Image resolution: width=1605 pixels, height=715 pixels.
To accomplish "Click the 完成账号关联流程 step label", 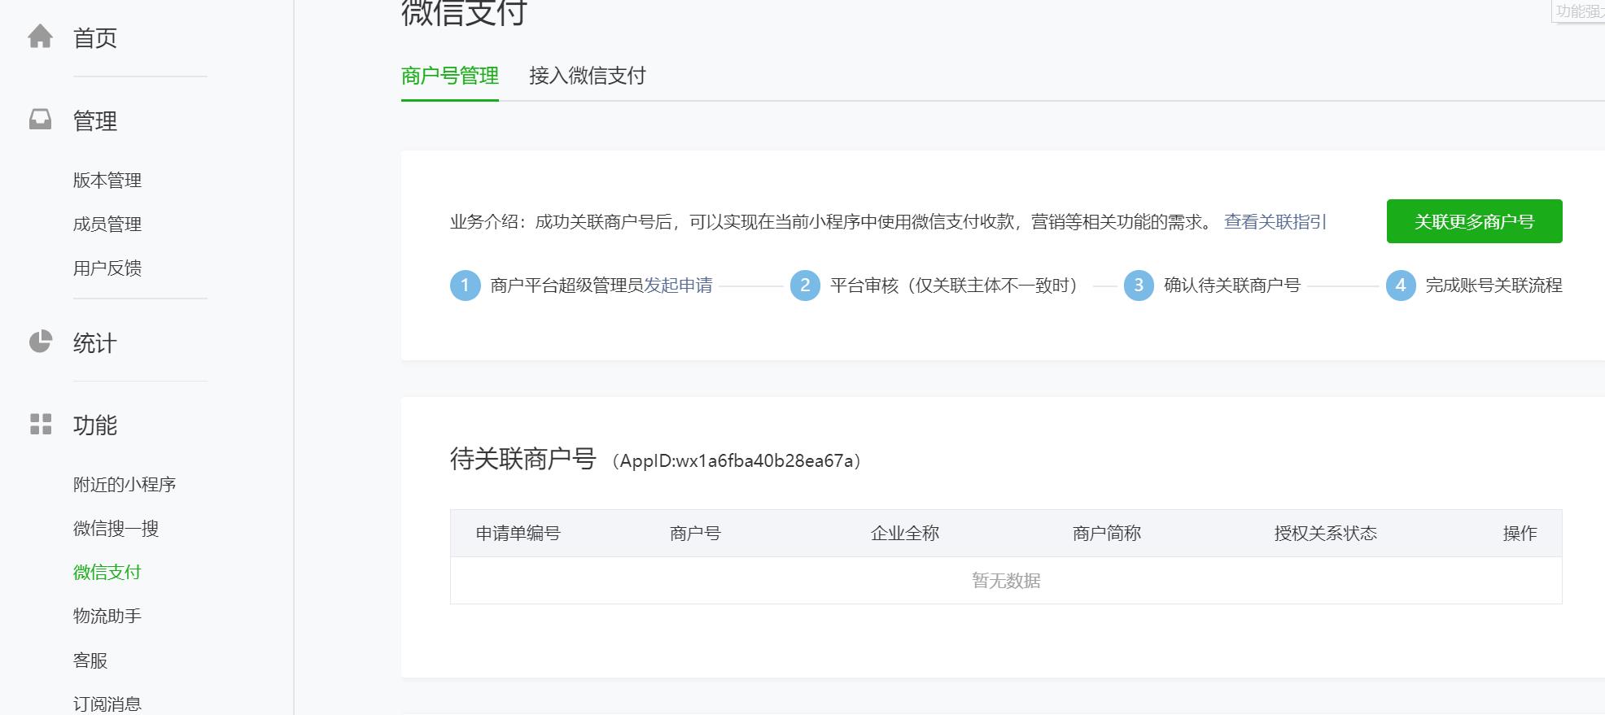I will click(x=1494, y=286).
